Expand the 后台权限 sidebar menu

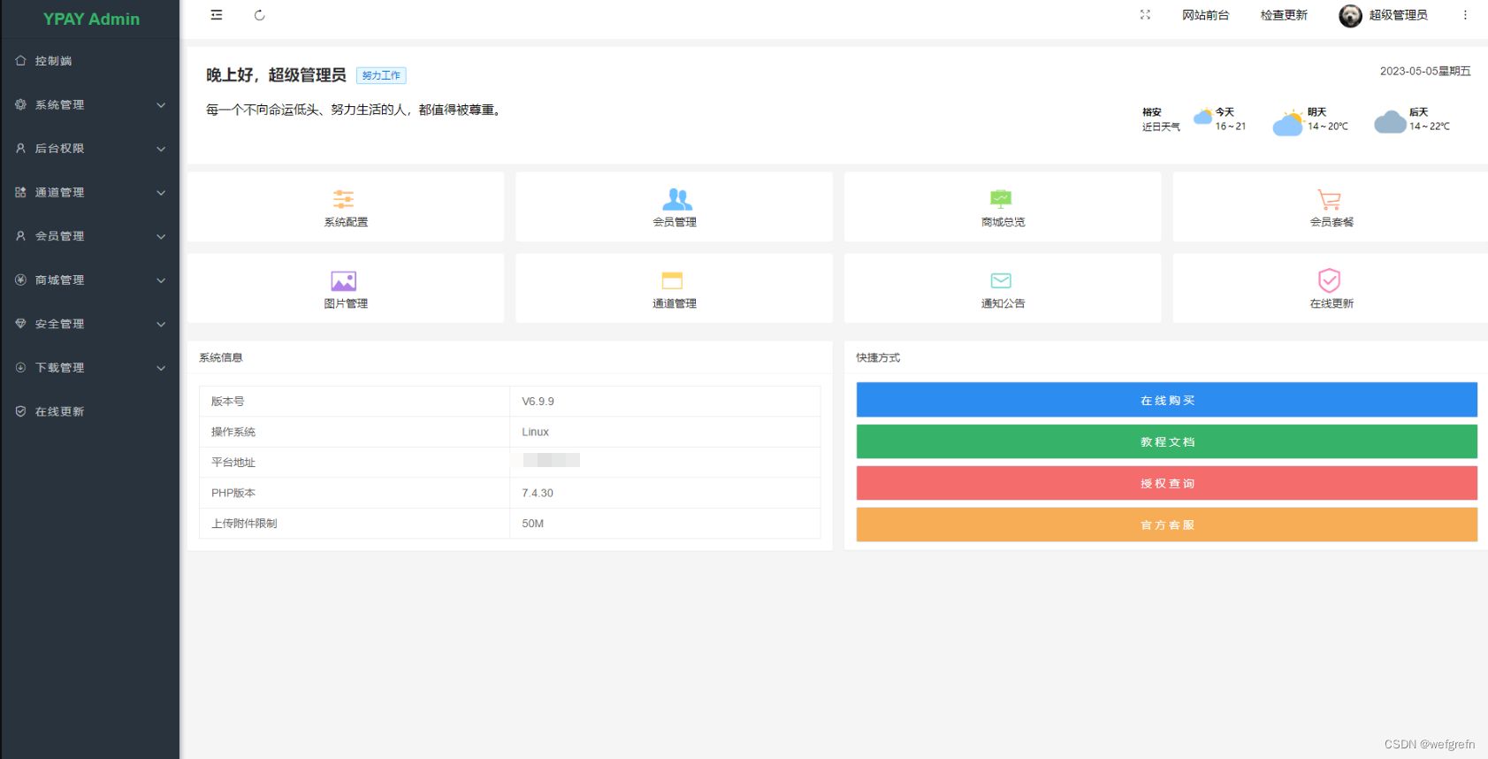pos(89,149)
